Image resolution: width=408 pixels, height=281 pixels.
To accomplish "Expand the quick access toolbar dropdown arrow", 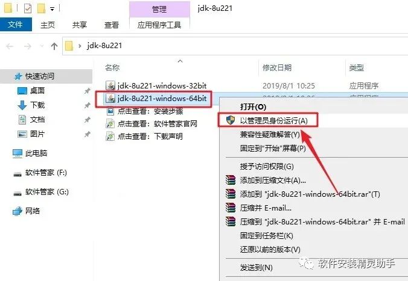I will tap(52, 9).
